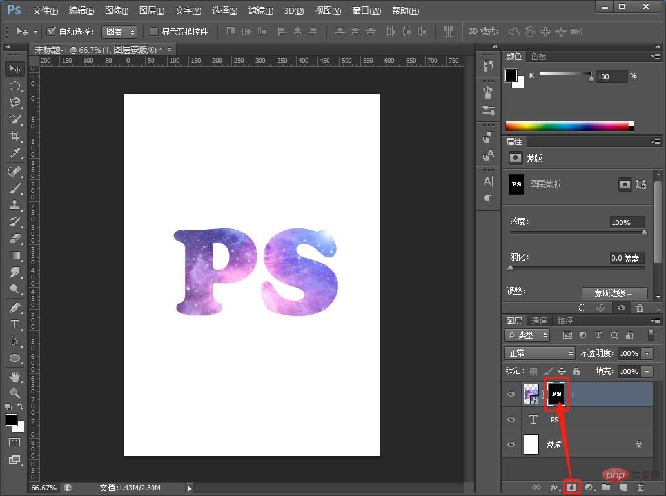
Task: Select the Path Selection tool
Action: 15,341
